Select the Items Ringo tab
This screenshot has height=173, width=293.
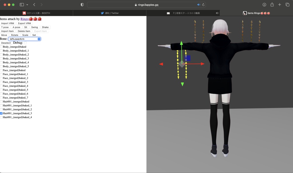(256, 13)
